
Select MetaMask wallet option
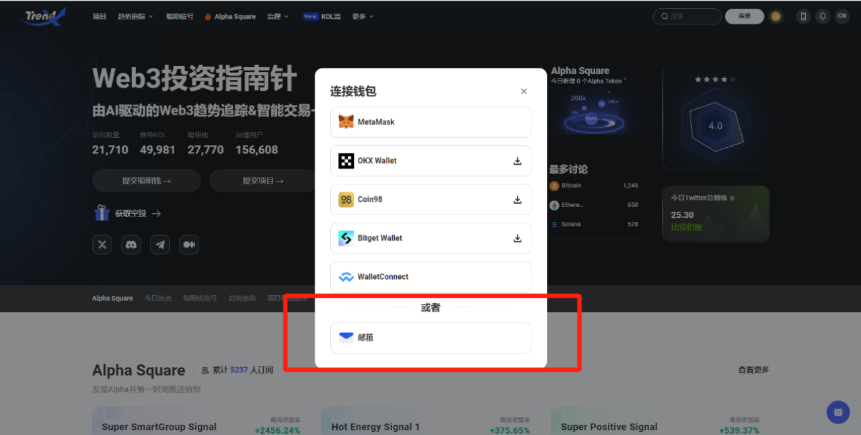(x=430, y=122)
